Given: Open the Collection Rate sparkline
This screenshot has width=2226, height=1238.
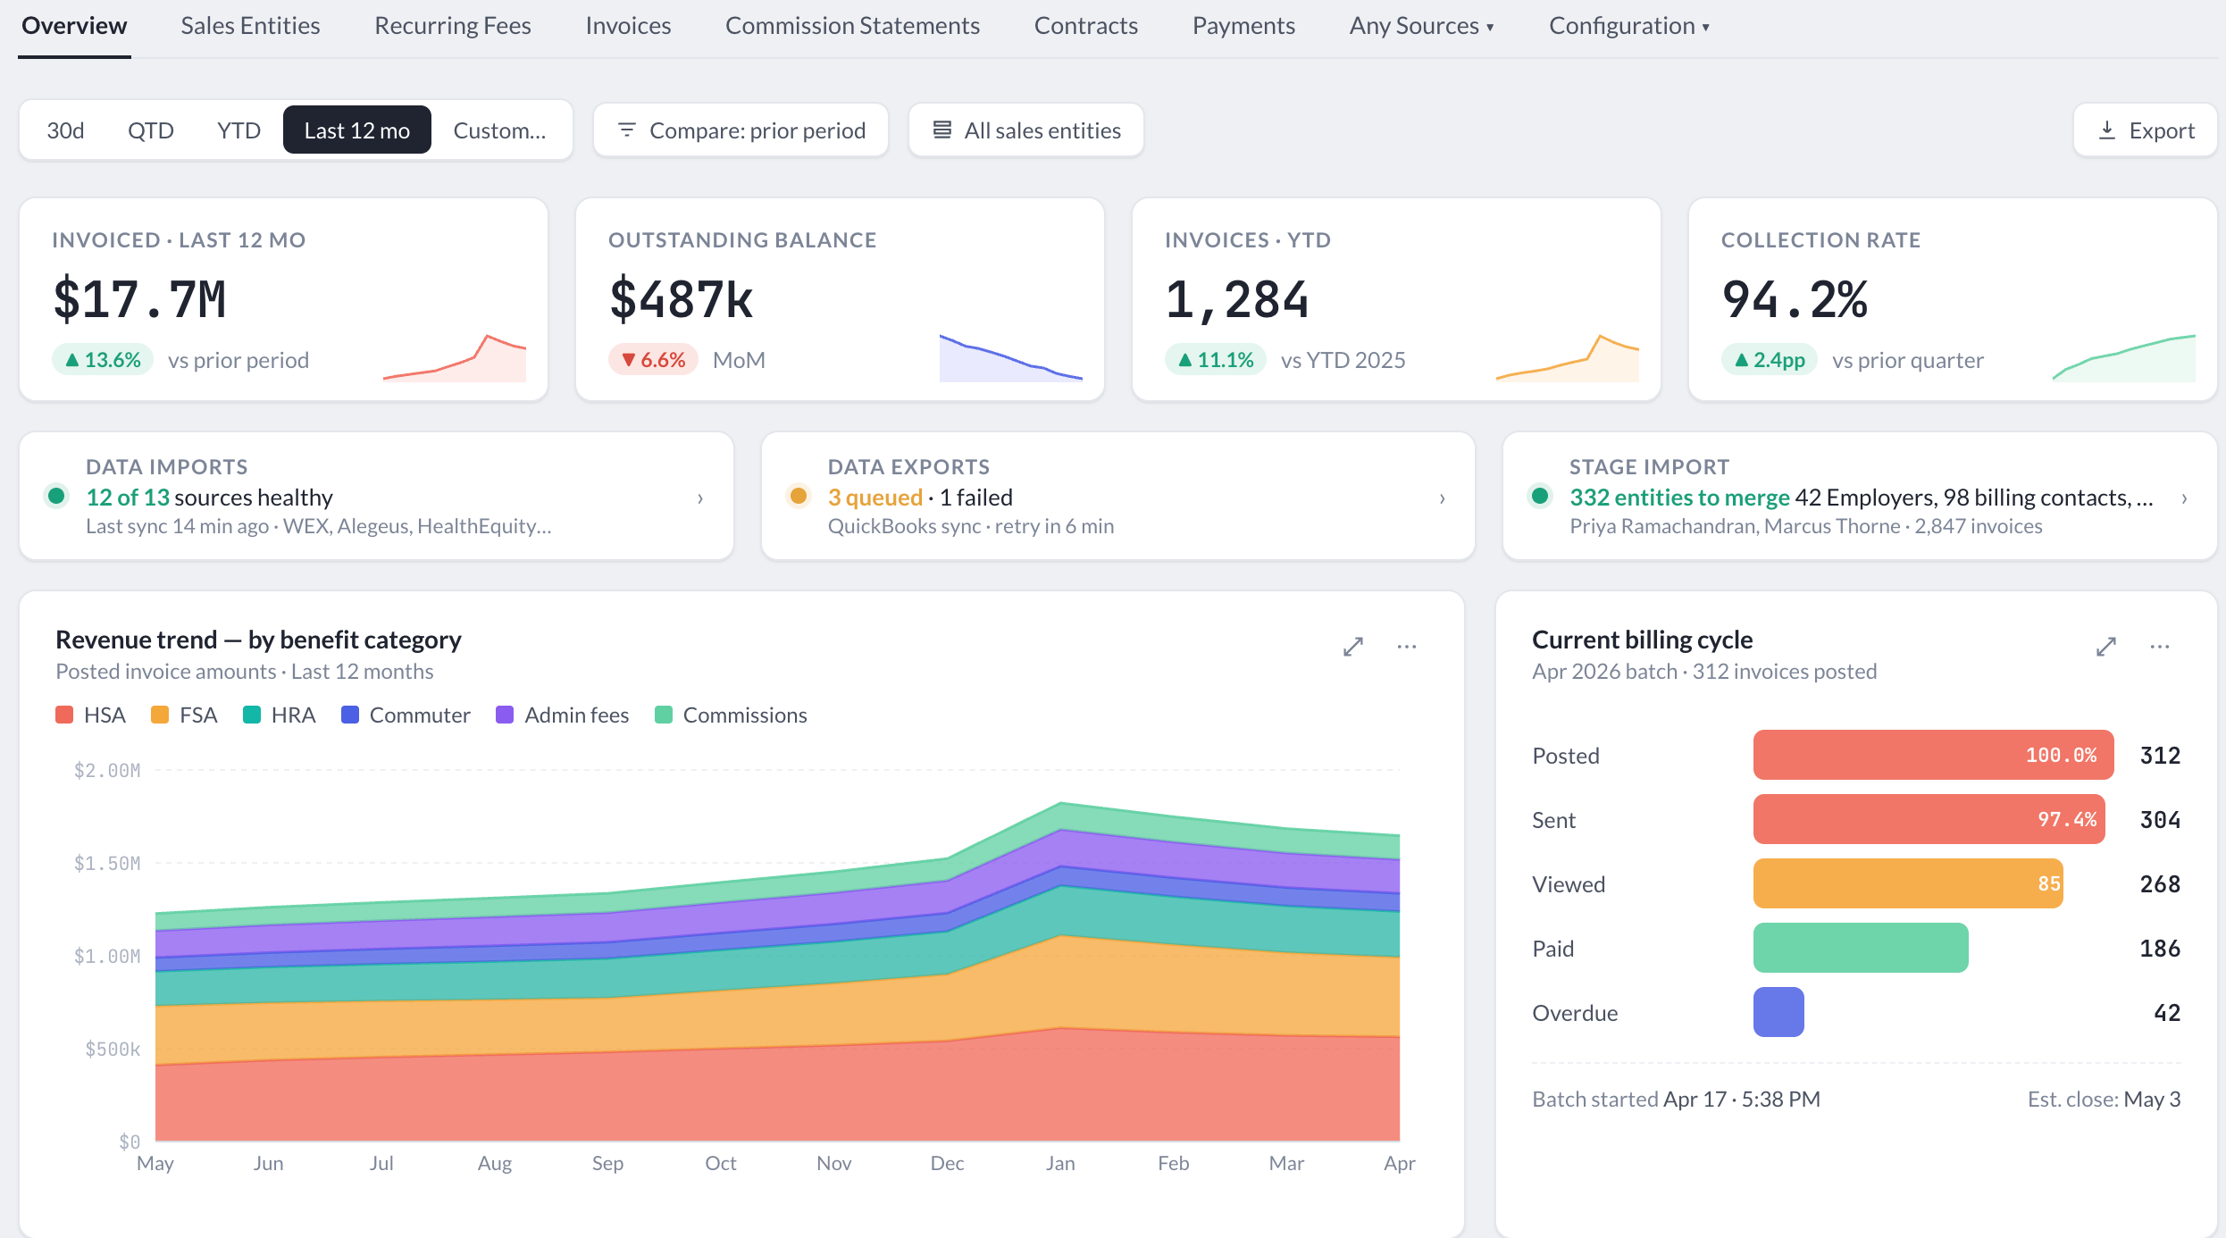Looking at the screenshot, I should coord(2124,357).
